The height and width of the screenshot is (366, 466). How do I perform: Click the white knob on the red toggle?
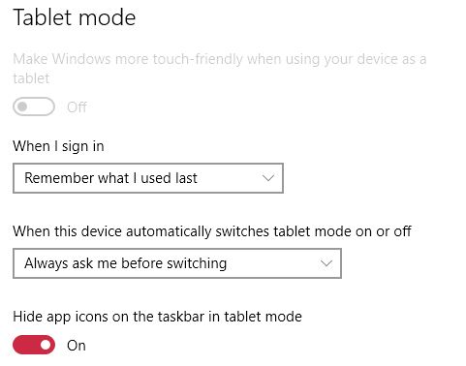46,345
